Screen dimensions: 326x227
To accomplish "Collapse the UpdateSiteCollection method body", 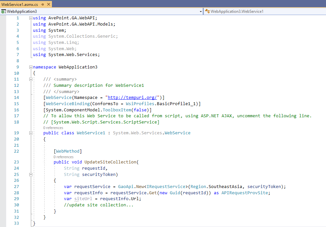I will tap(30, 174).
